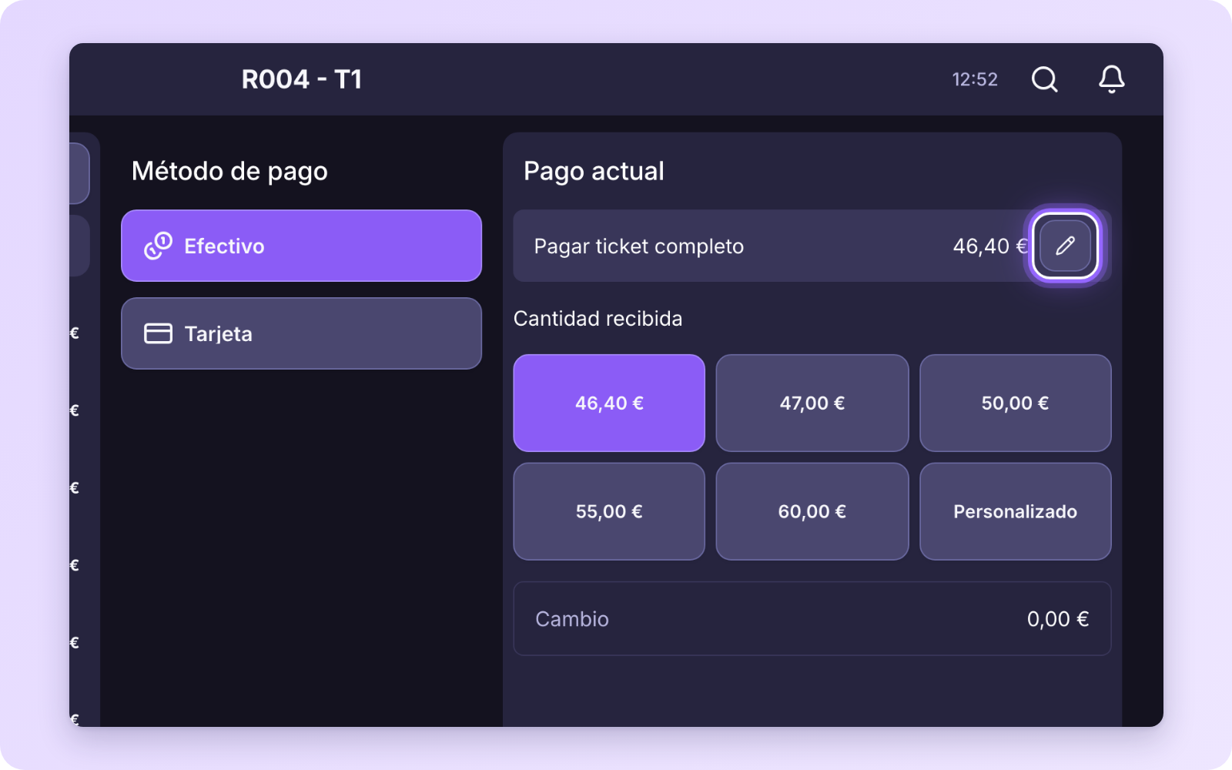Open the search magnifier icon
1232x770 pixels.
coord(1044,79)
